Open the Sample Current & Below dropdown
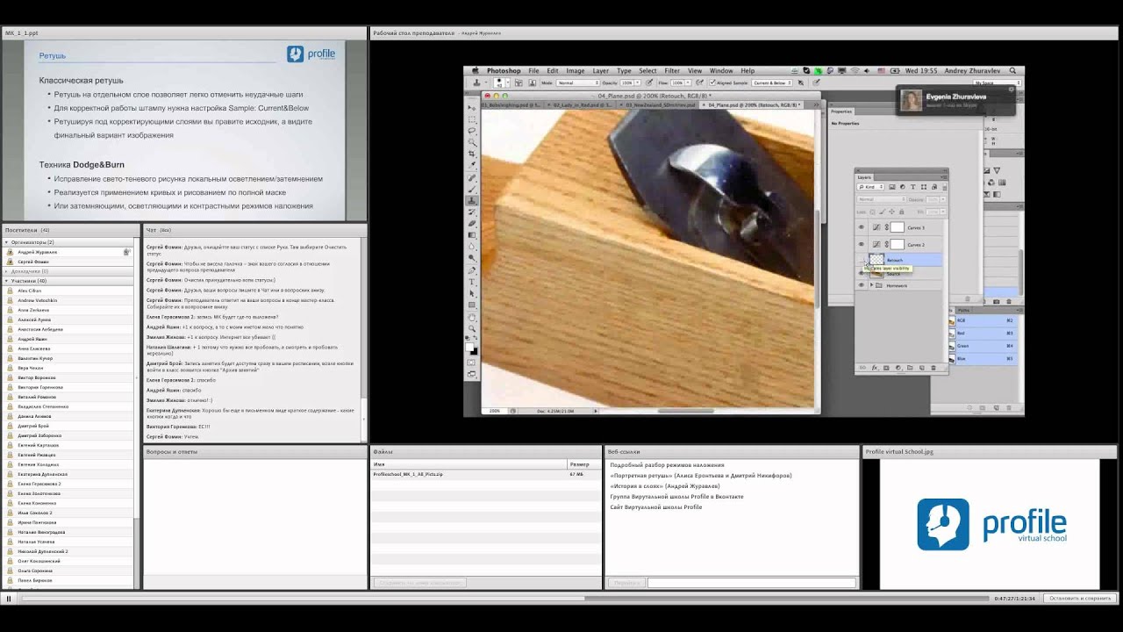Screen dimensions: 1123x632 (772, 83)
